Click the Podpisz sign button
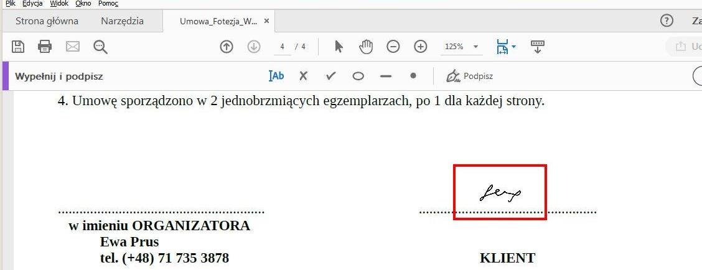This screenshot has height=270, width=702. 470,76
